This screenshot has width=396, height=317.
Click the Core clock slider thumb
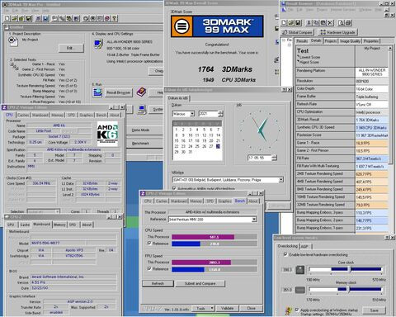pos(350,269)
